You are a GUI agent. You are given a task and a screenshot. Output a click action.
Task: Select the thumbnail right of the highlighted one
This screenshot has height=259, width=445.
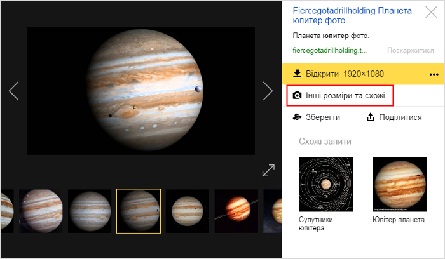188,211
